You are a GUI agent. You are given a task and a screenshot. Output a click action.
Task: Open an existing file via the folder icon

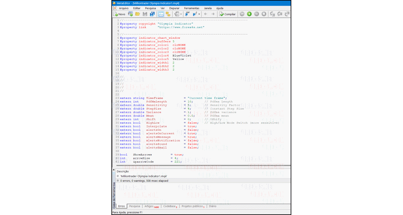tap(138, 14)
